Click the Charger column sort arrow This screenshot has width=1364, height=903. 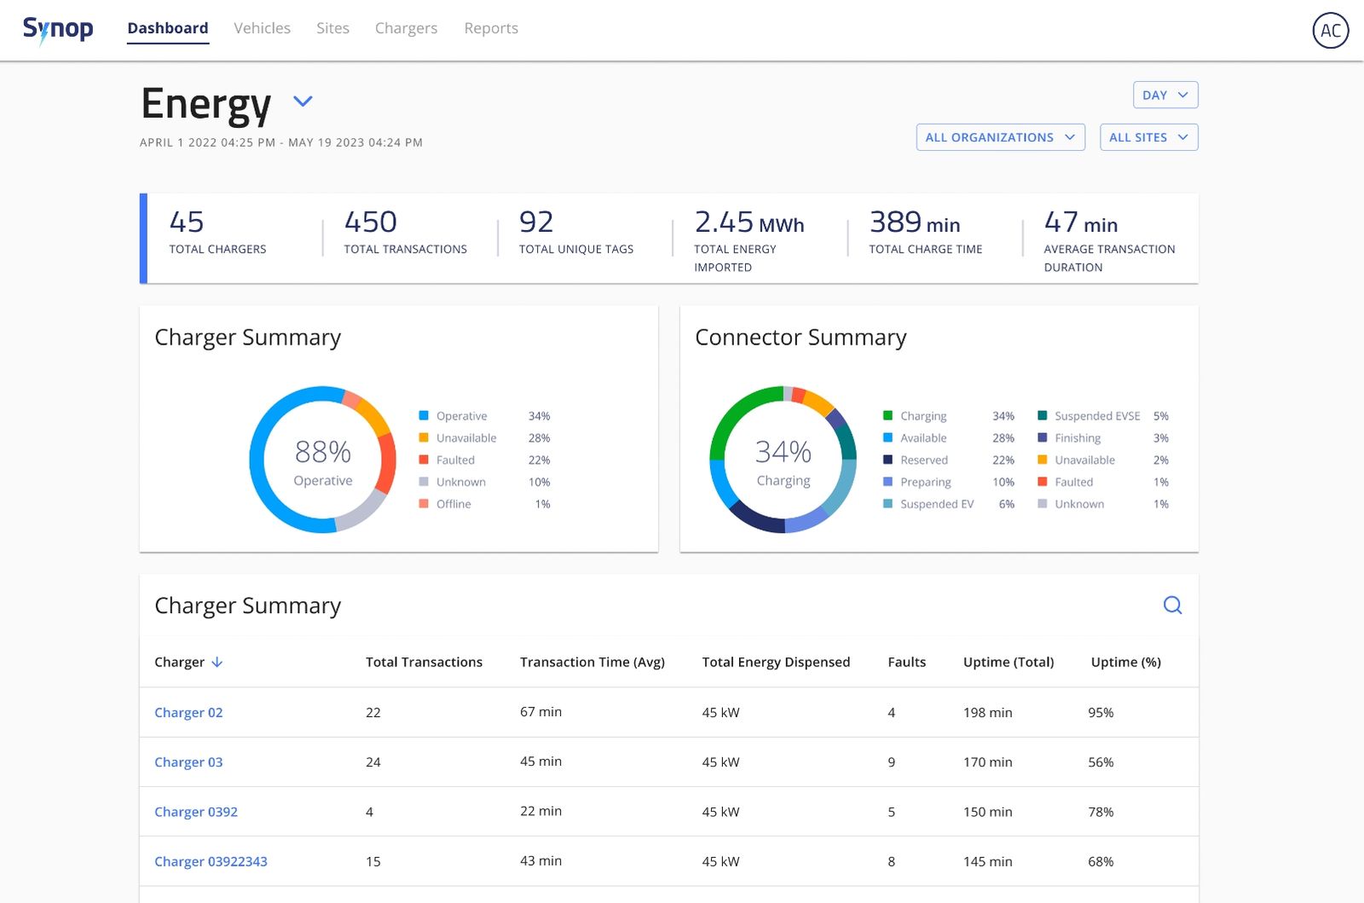(217, 662)
